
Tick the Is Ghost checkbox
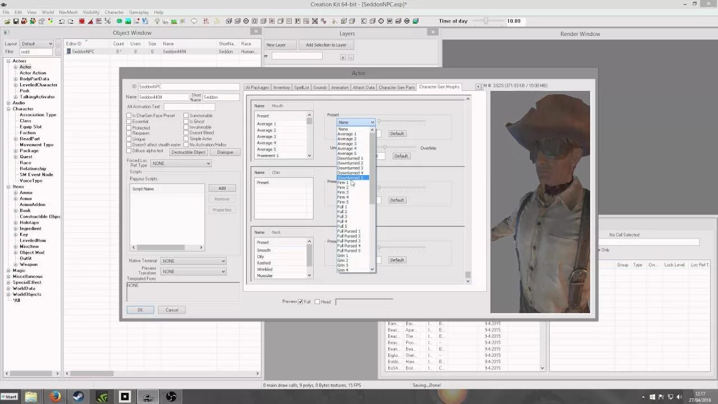coord(186,121)
